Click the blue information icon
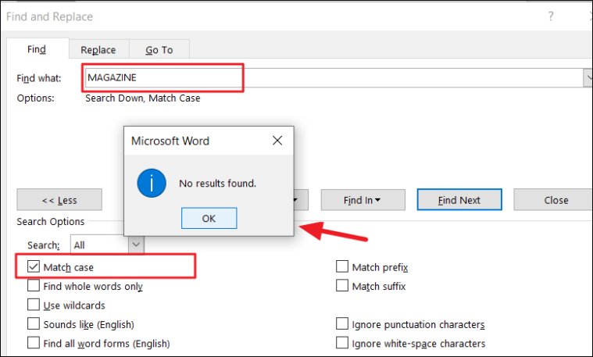The height and width of the screenshot is (357, 593). 152,184
